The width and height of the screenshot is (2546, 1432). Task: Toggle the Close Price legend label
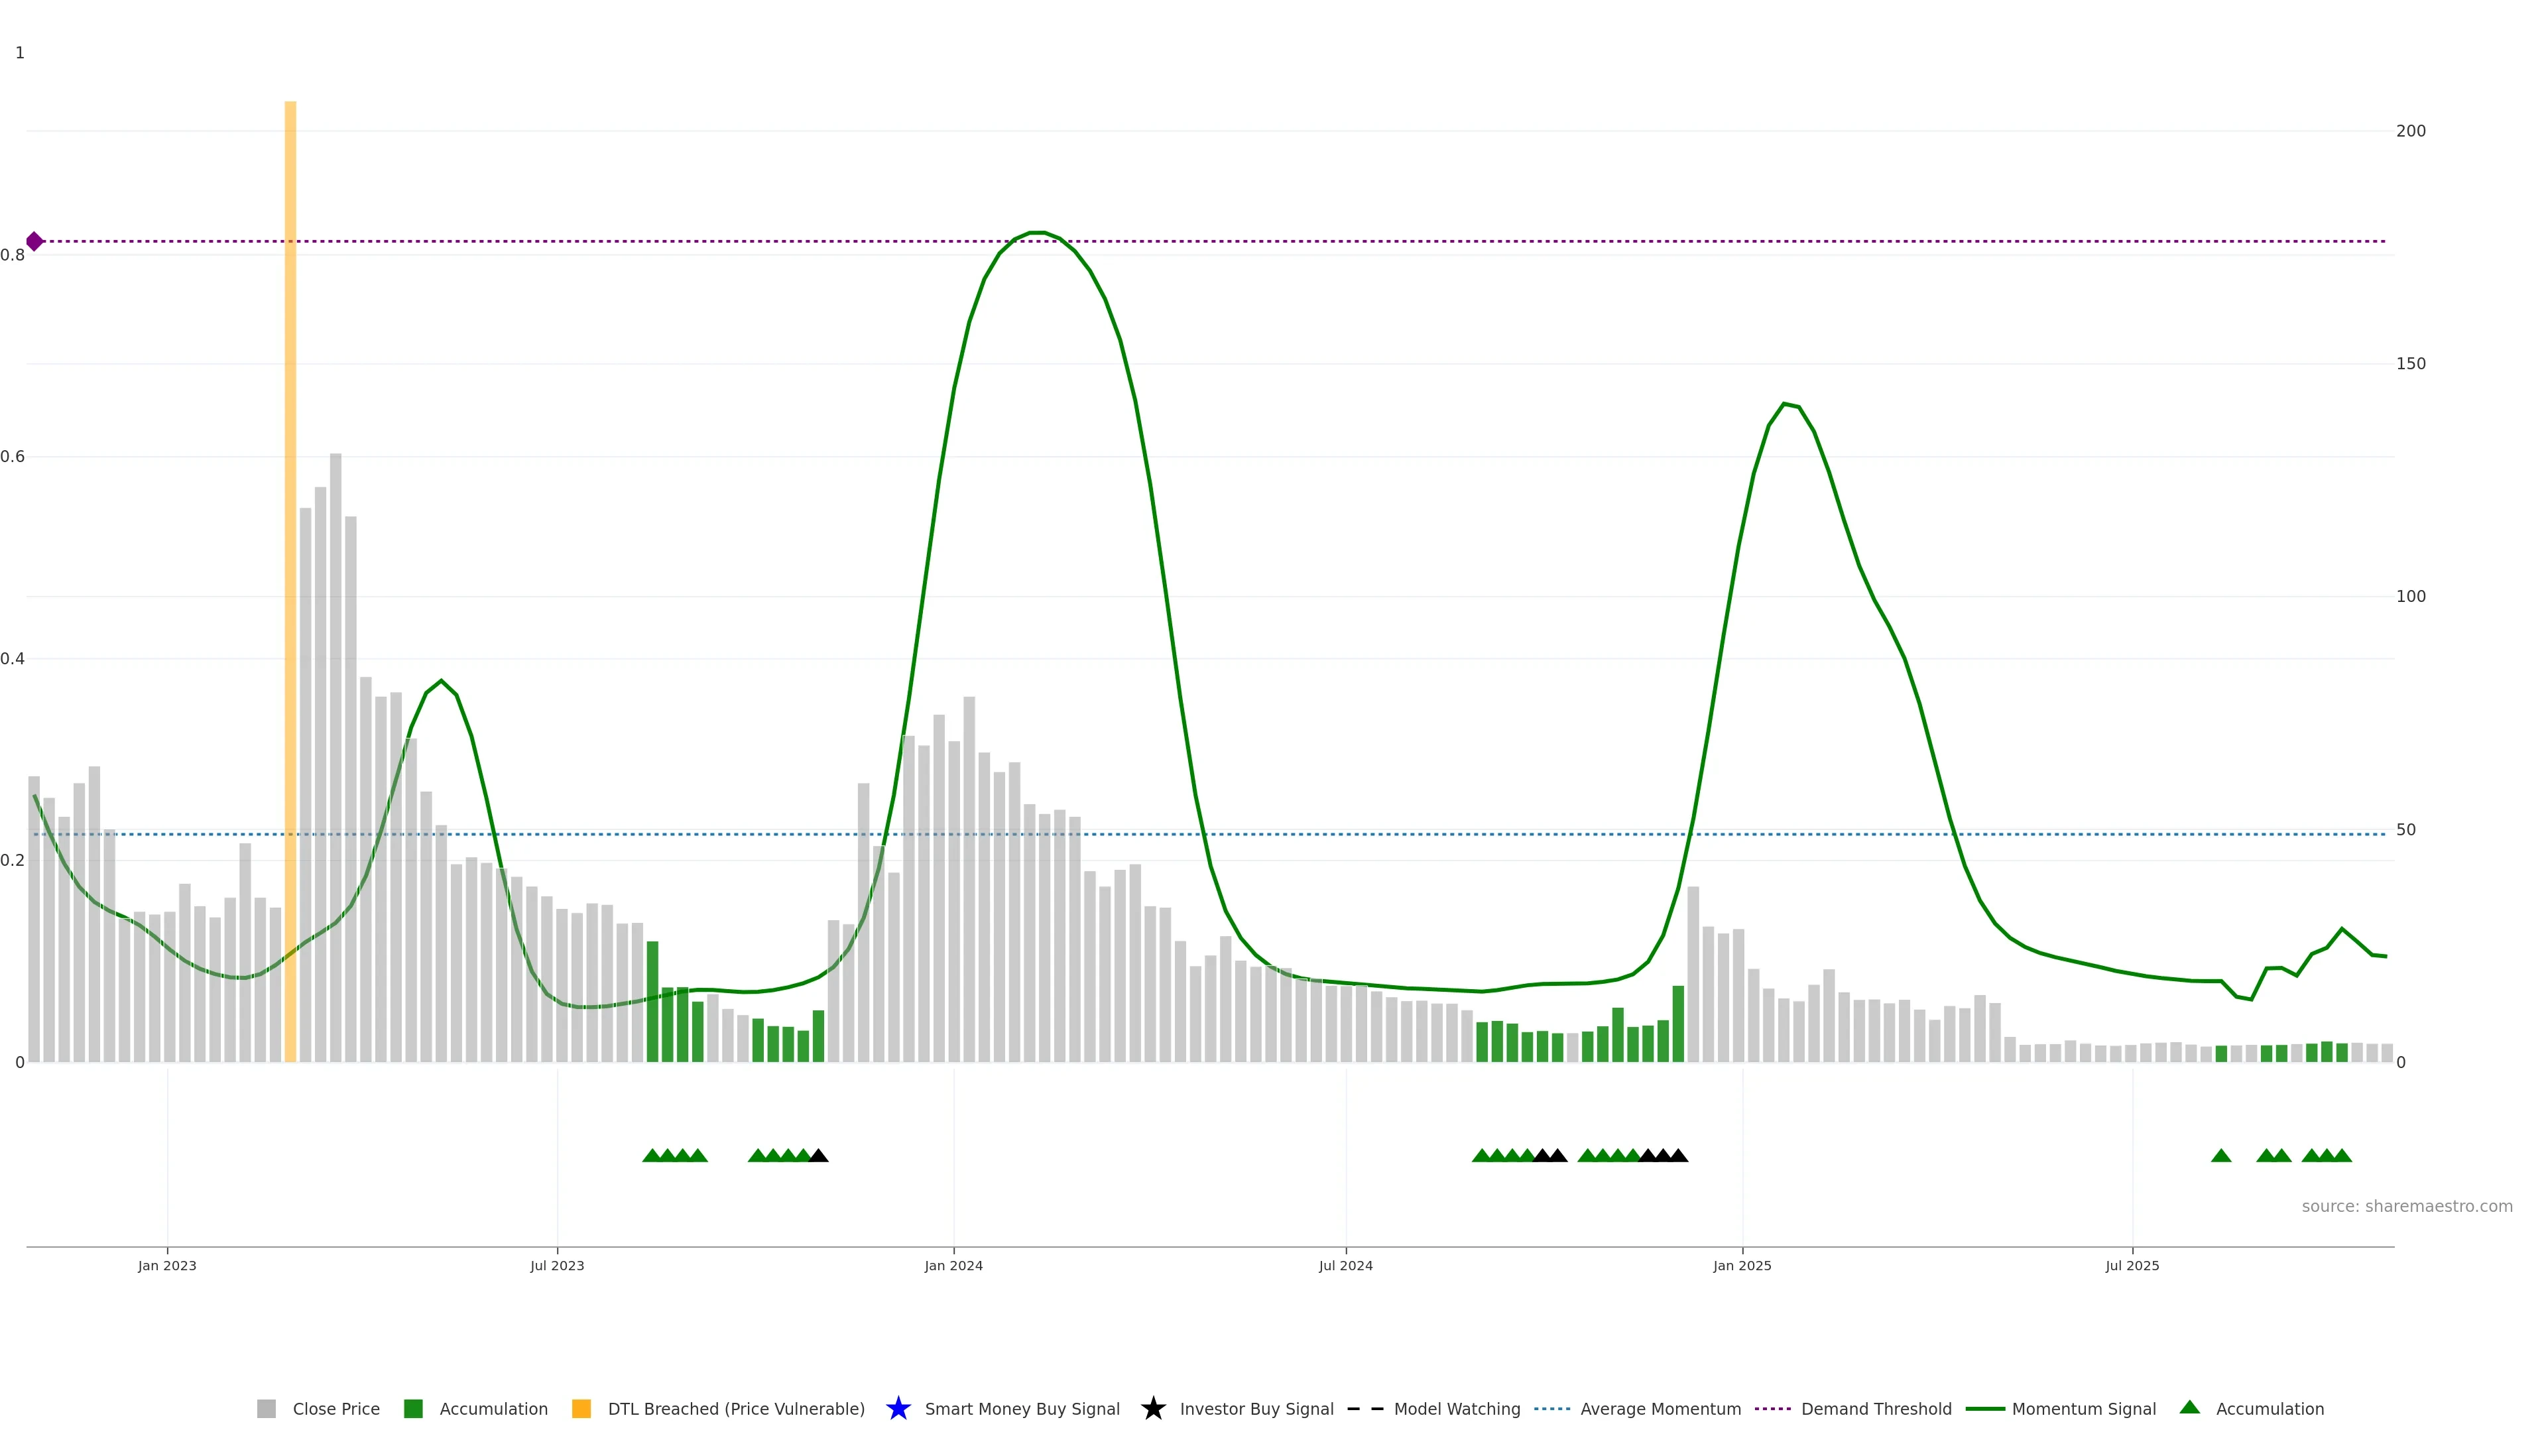[336, 1408]
